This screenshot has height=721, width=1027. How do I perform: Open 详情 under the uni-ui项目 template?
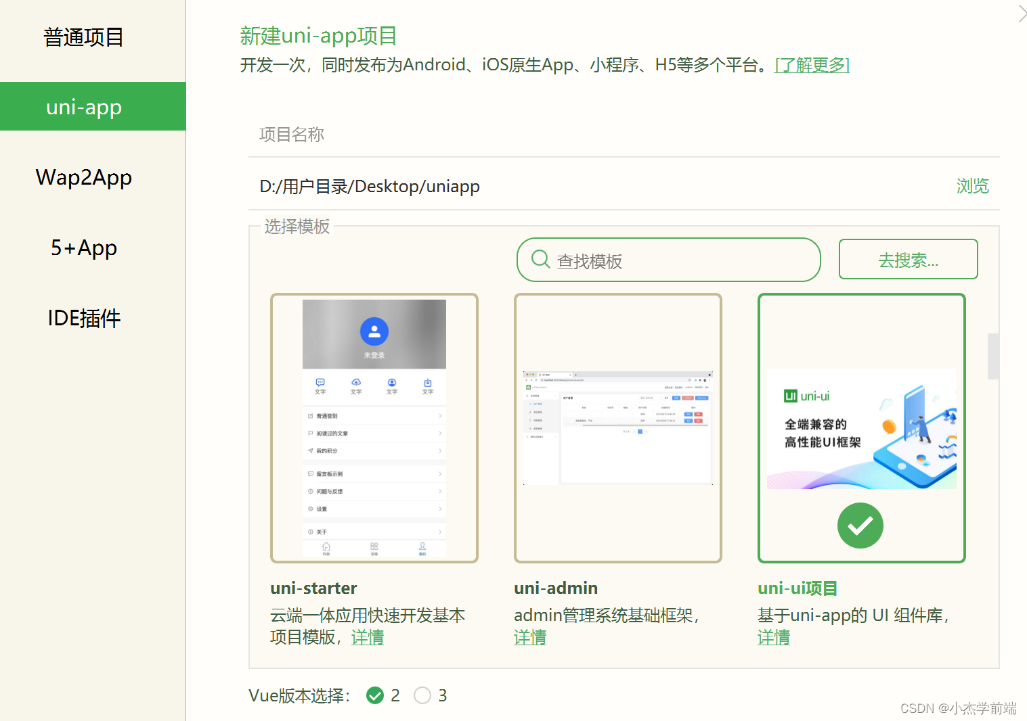[x=773, y=637]
